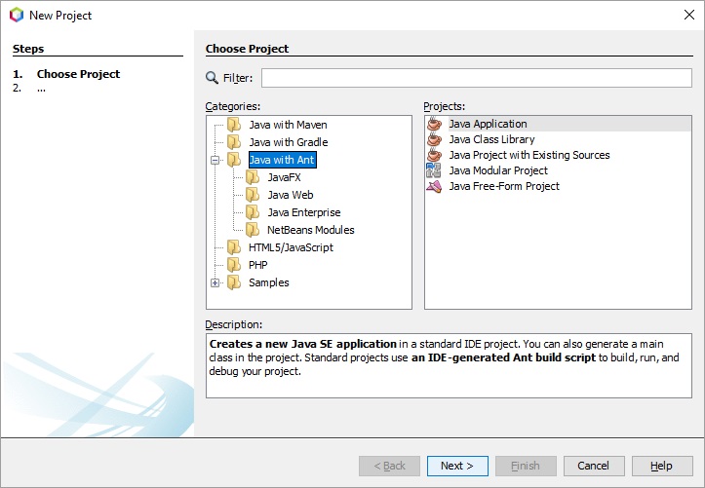This screenshot has height=488, width=705.
Task: Click the Next button
Action: [457, 466]
